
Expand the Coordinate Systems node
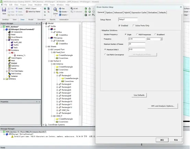(x=43, y=125)
